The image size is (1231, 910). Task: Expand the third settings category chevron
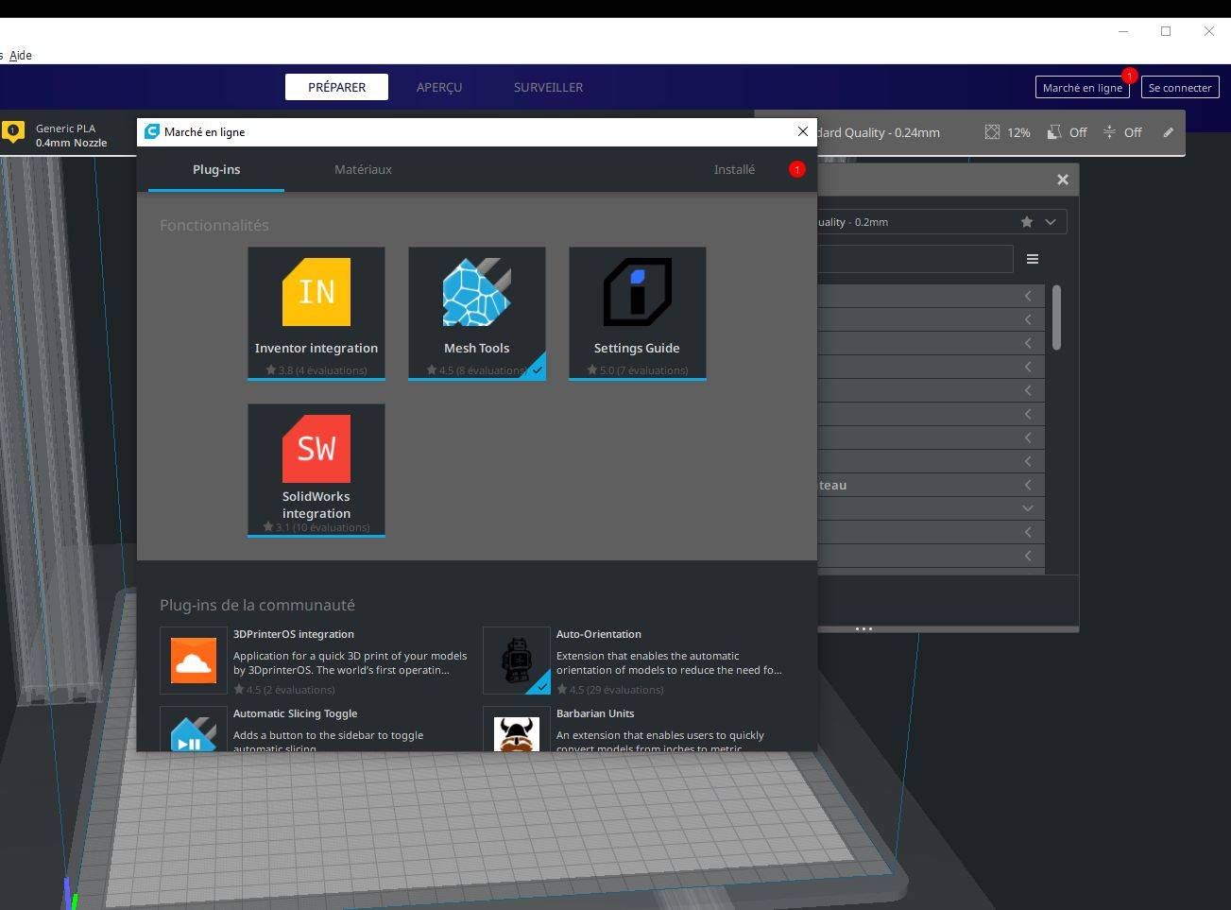[x=1028, y=343]
